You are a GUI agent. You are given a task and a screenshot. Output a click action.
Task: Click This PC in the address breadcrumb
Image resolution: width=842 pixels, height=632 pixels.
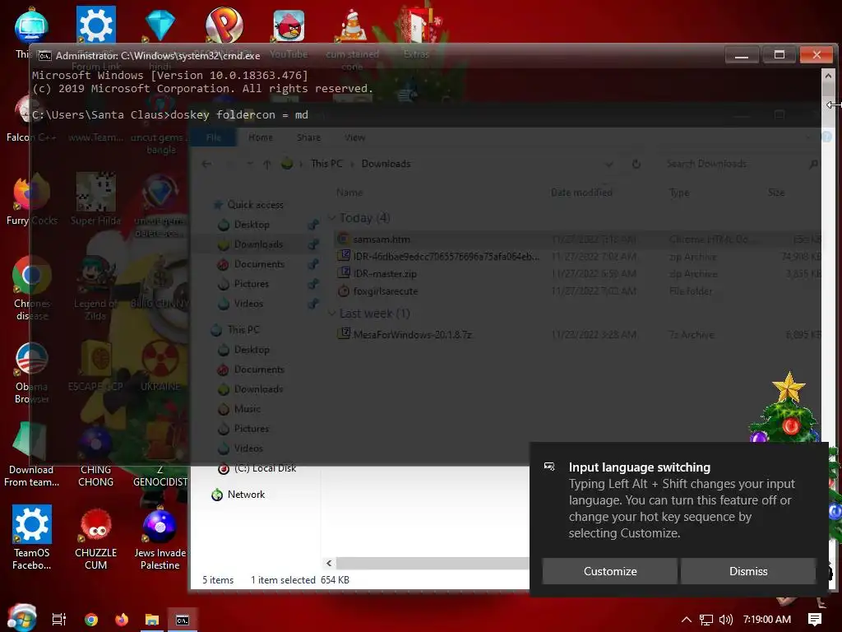click(326, 164)
